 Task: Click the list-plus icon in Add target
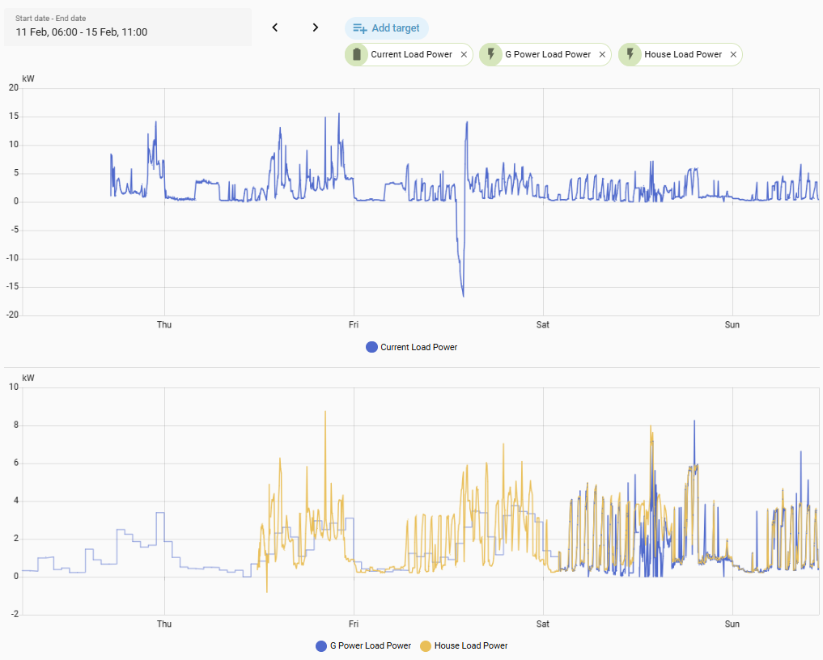(360, 28)
